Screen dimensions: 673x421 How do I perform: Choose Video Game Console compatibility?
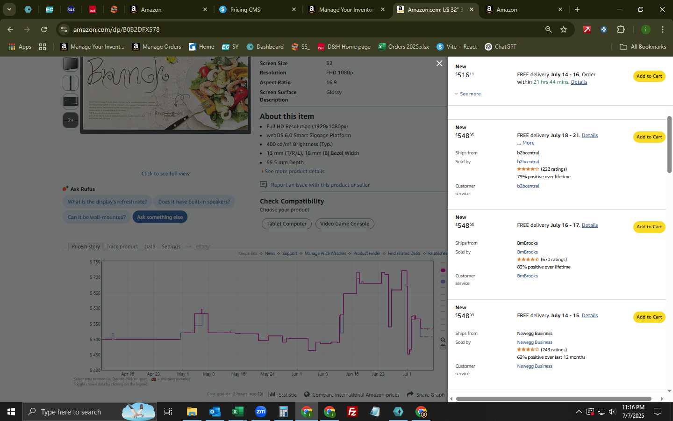(344, 224)
